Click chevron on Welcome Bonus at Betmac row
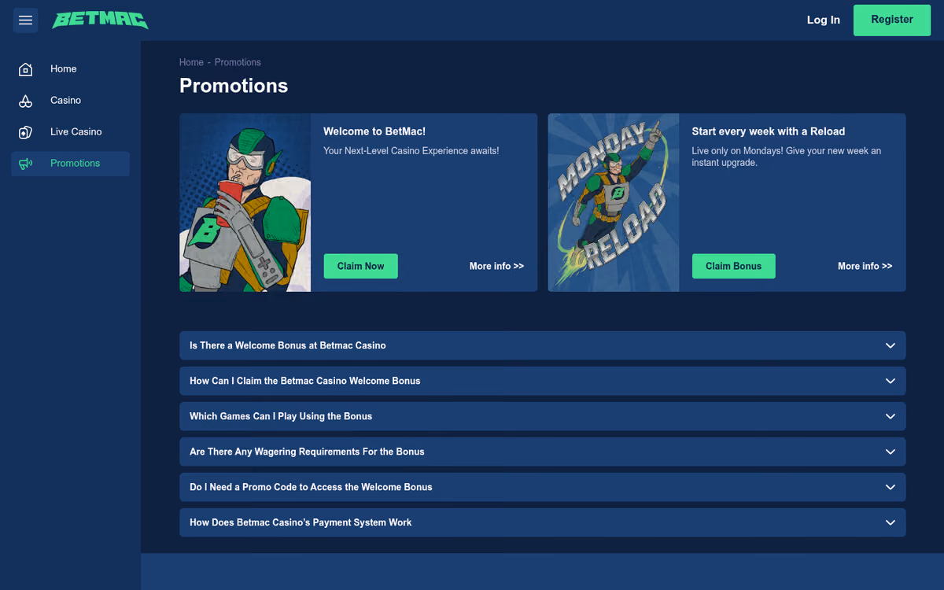This screenshot has width=944, height=590. tap(891, 345)
